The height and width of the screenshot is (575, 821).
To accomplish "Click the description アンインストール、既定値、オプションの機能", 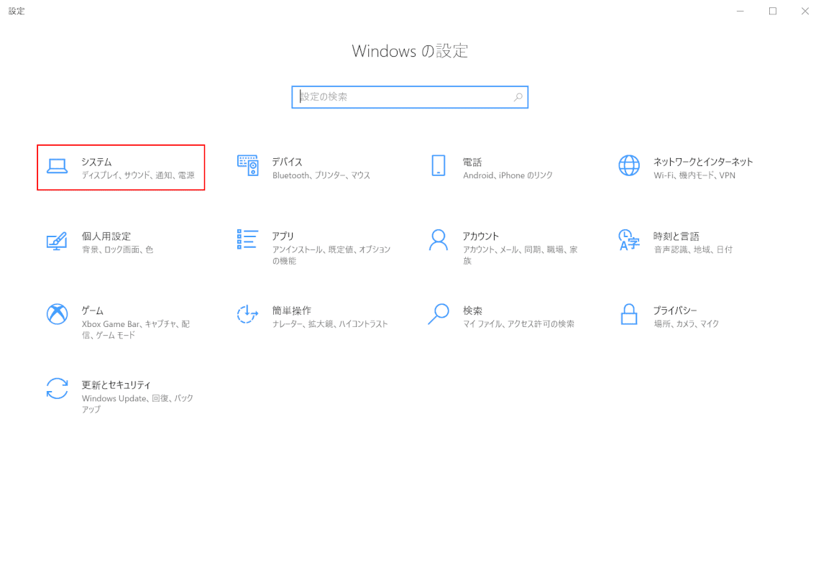I will coord(331,255).
